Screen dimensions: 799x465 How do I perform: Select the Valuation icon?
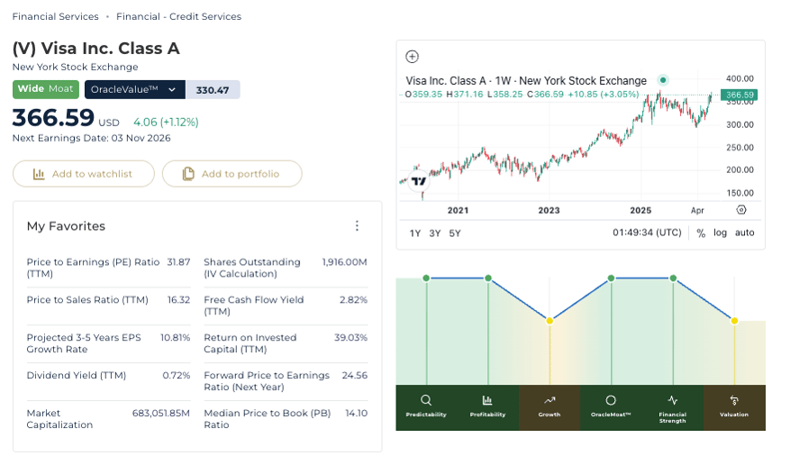734,400
